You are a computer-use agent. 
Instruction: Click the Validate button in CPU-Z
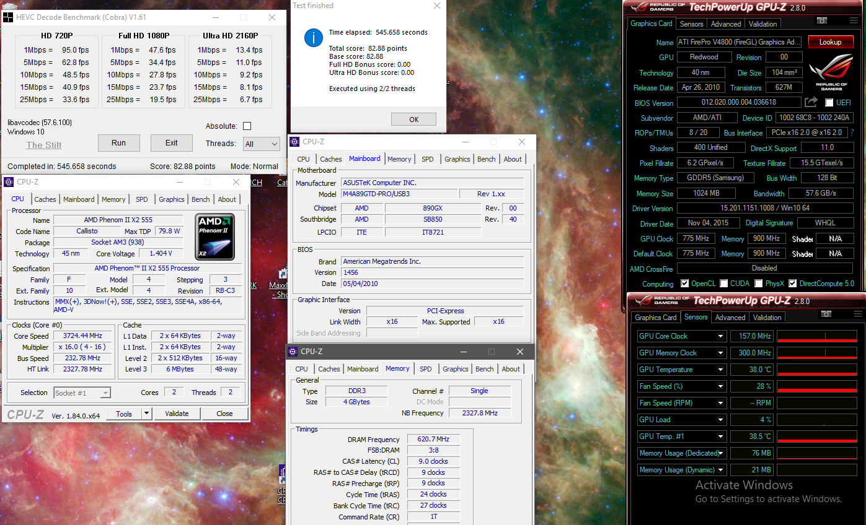[177, 414]
